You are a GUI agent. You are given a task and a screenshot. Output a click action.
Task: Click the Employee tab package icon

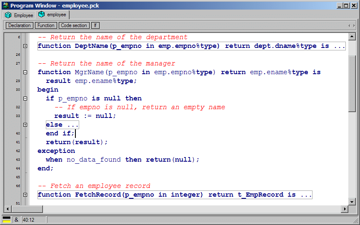pos(8,15)
